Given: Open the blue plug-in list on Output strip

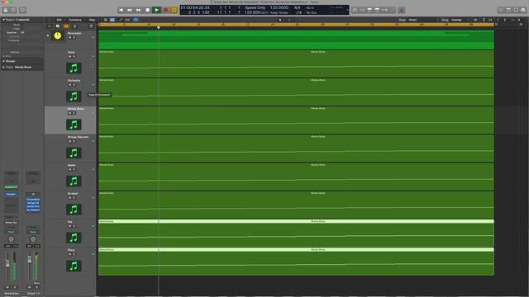Looking at the screenshot, I should (x=33, y=205).
